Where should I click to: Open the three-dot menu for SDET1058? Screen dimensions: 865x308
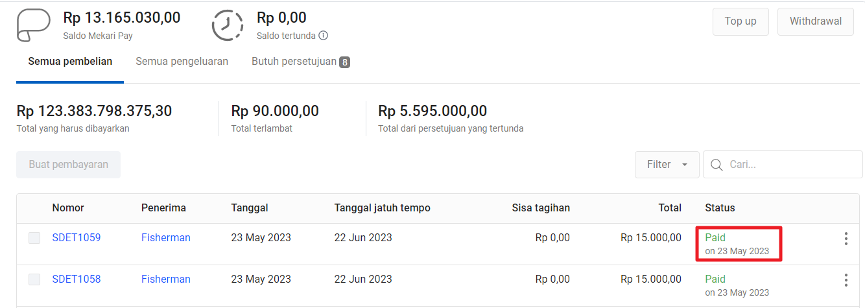click(x=846, y=280)
